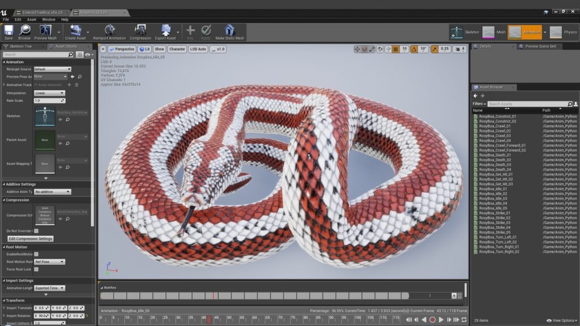Check the Force Root Lock checkbox
Screen dimensions: 580x326
pyautogui.click(x=36, y=269)
